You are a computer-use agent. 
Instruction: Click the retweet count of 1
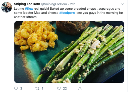[42, 89]
